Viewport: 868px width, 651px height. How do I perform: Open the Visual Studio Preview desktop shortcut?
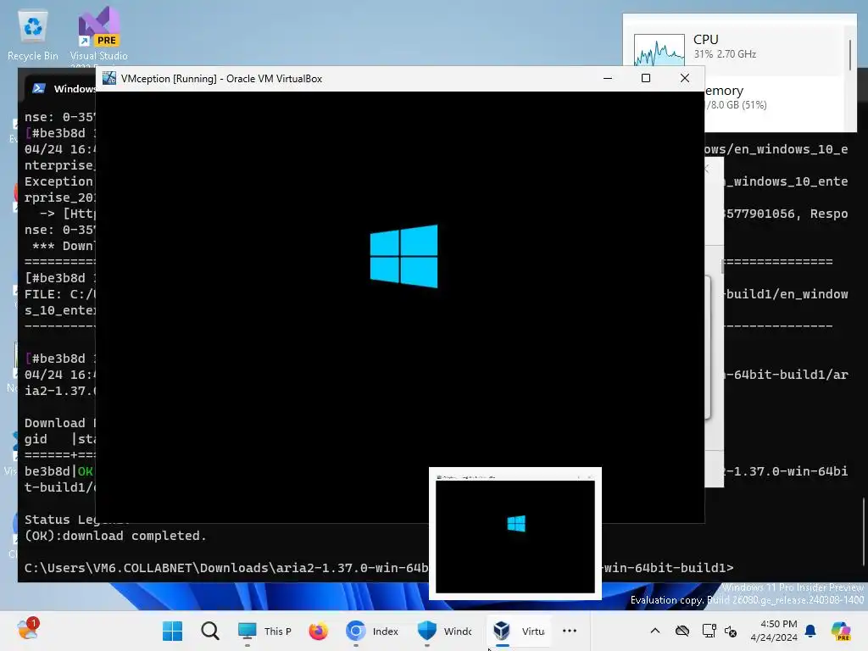click(x=98, y=36)
